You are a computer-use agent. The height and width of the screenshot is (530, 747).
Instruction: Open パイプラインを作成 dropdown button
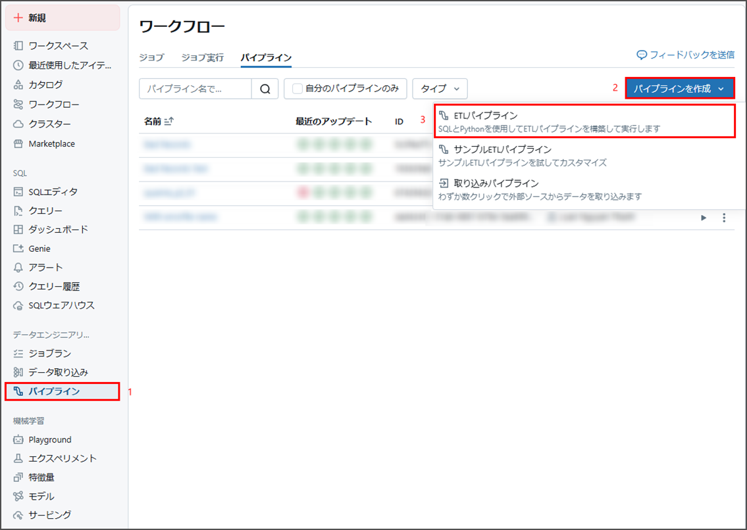679,89
